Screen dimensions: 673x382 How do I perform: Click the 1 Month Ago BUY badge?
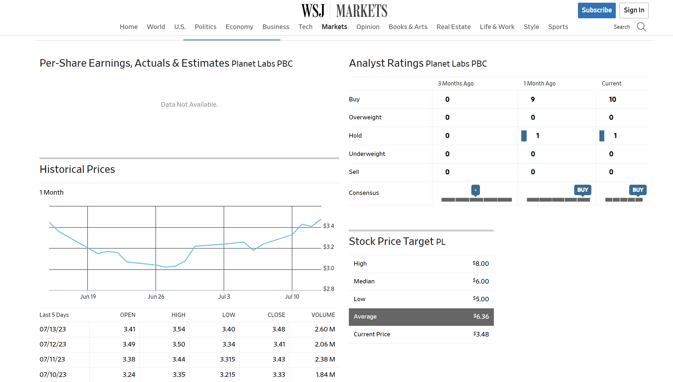(582, 190)
